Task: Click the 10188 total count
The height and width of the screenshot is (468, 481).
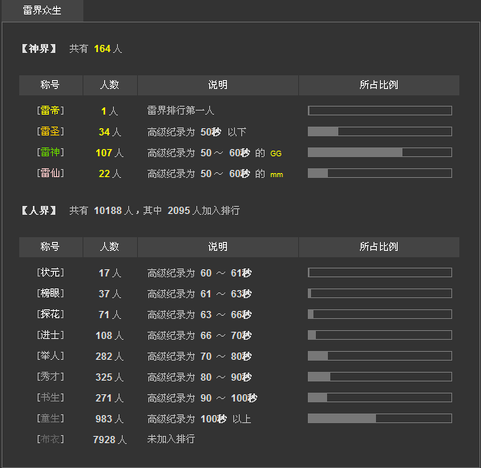Action: (x=107, y=211)
